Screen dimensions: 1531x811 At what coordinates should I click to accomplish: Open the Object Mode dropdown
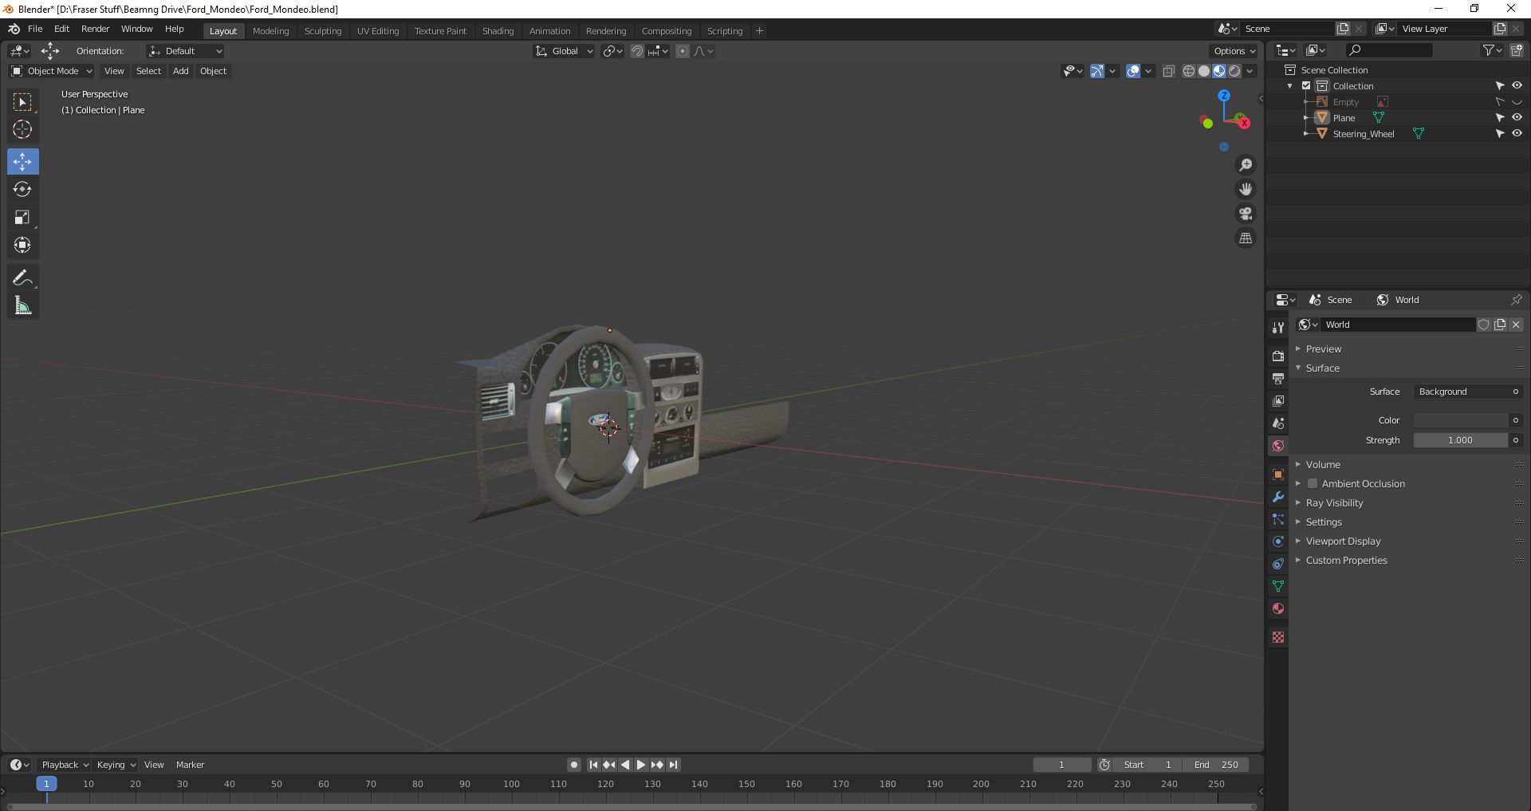coord(52,71)
